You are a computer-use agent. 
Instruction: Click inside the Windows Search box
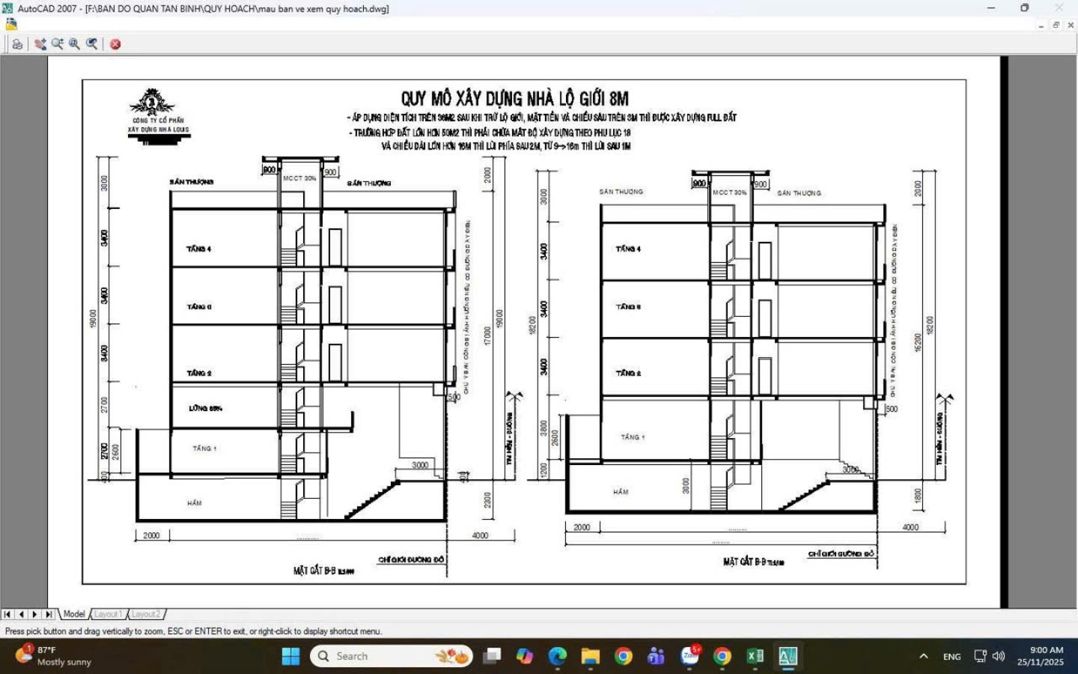(x=389, y=655)
